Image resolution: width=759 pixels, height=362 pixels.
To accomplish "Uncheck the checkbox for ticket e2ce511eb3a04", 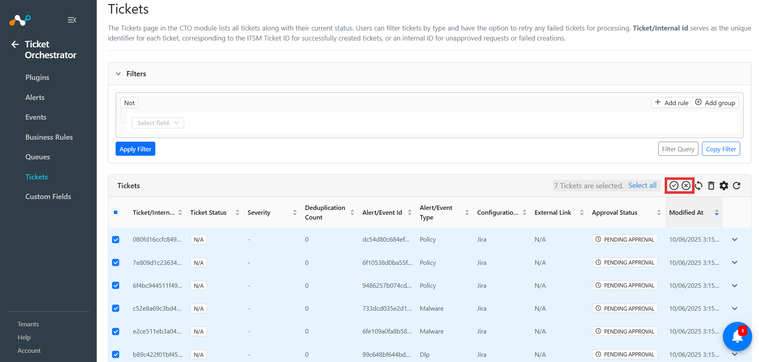I will point(116,331).
